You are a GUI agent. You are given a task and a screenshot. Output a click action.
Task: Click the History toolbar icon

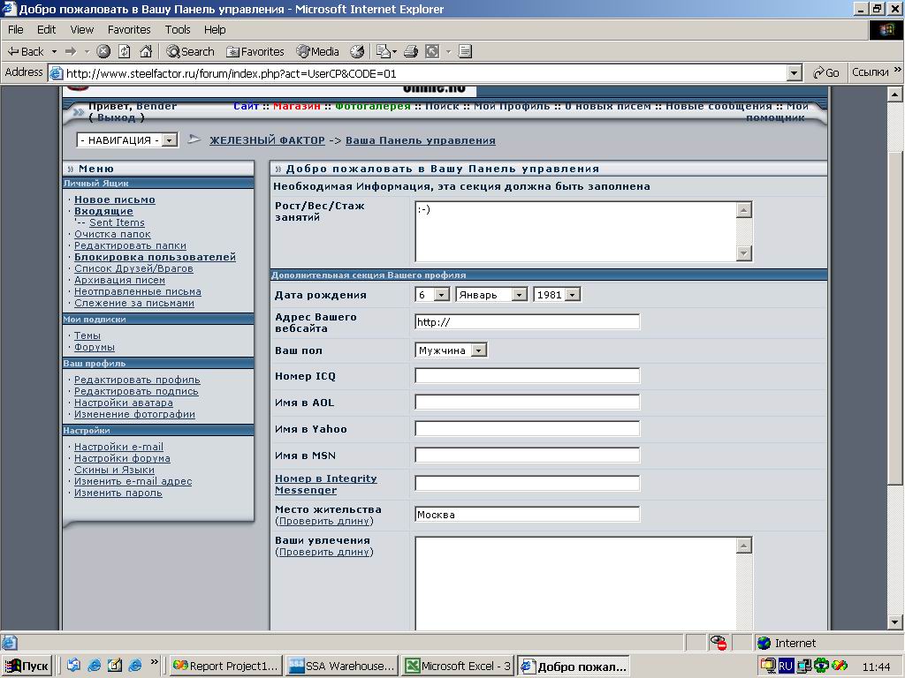357,51
